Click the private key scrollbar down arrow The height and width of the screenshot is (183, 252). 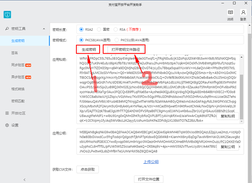click(x=242, y=122)
